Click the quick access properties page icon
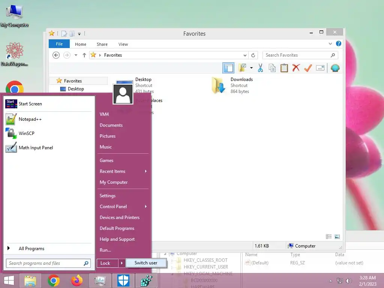Screen dimensions: 384x288 pyautogui.click(x=64, y=33)
